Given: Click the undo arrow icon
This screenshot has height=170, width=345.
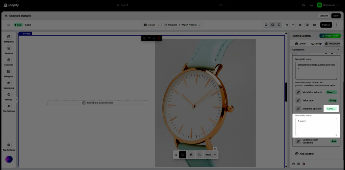Looking at the screenshot, I should (286, 25).
